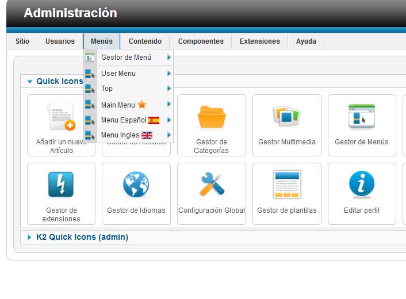Click the Gestor de Menús label
This screenshot has height=299, width=406.
pyautogui.click(x=362, y=142)
